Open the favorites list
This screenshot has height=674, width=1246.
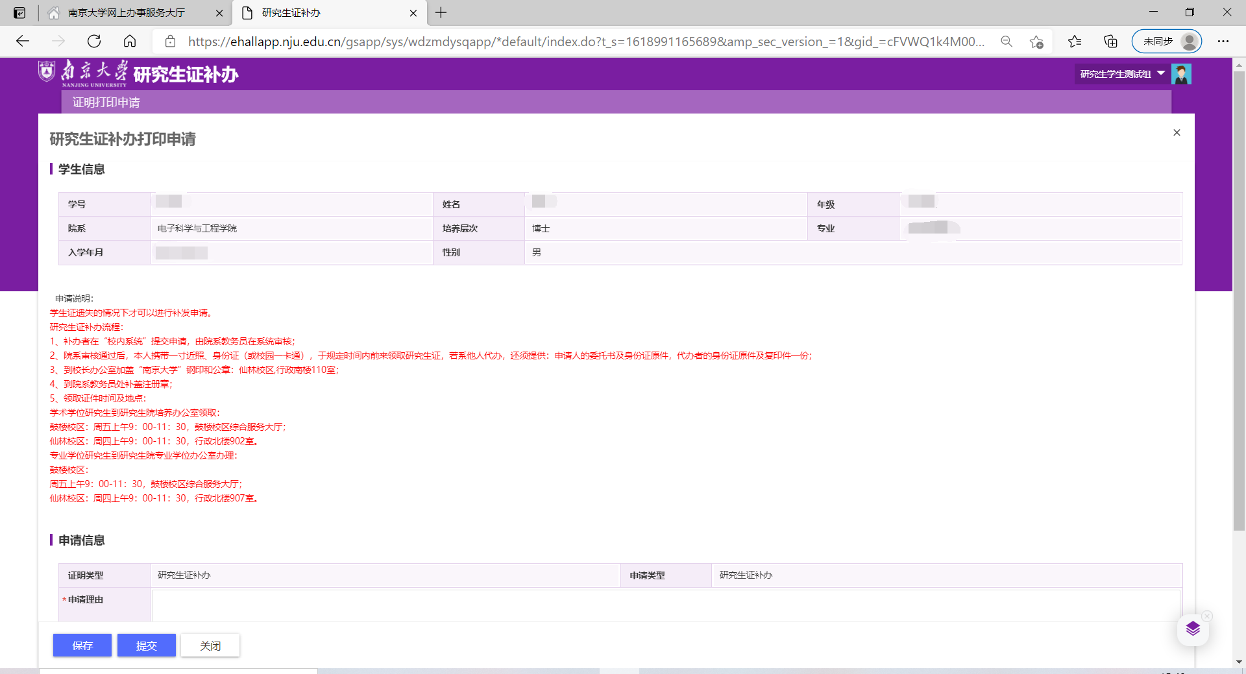(x=1075, y=42)
